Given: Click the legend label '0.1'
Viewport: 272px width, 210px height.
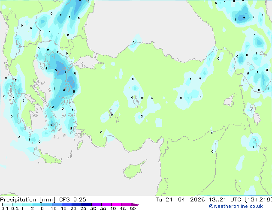Looking at the screenshot, I should [5, 208].
